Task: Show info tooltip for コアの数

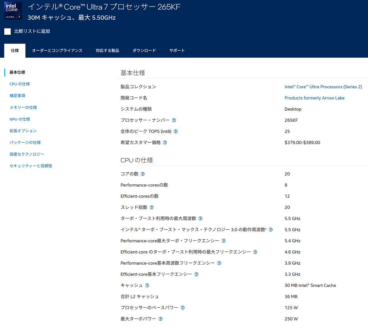Action: [143, 174]
